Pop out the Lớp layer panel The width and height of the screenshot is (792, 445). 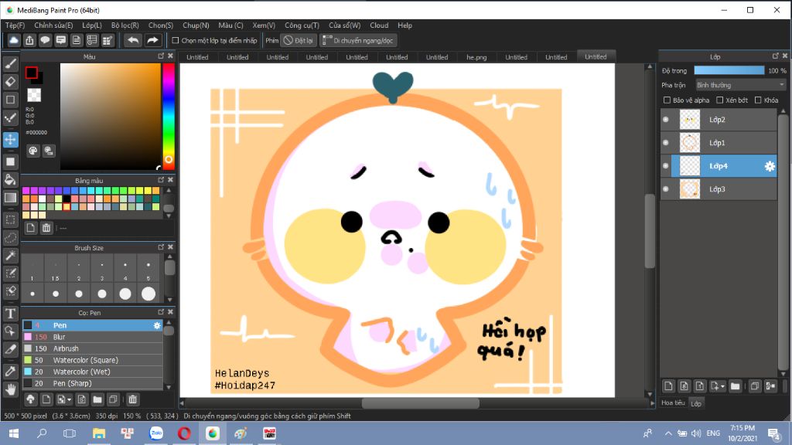pyautogui.click(x=775, y=56)
